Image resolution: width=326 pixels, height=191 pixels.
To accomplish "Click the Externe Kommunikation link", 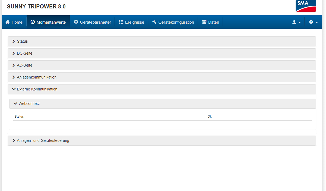I will click(x=37, y=89).
